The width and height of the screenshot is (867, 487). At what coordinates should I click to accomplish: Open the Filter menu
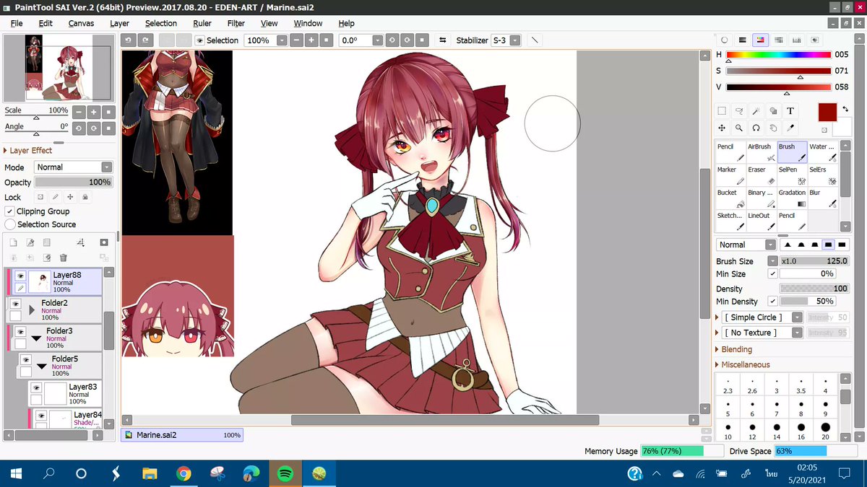(236, 23)
